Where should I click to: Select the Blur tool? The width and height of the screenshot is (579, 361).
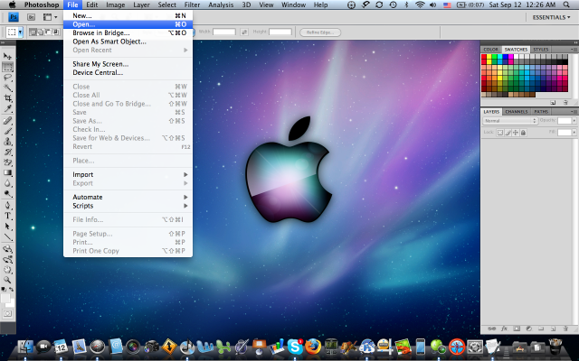[7, 183]
